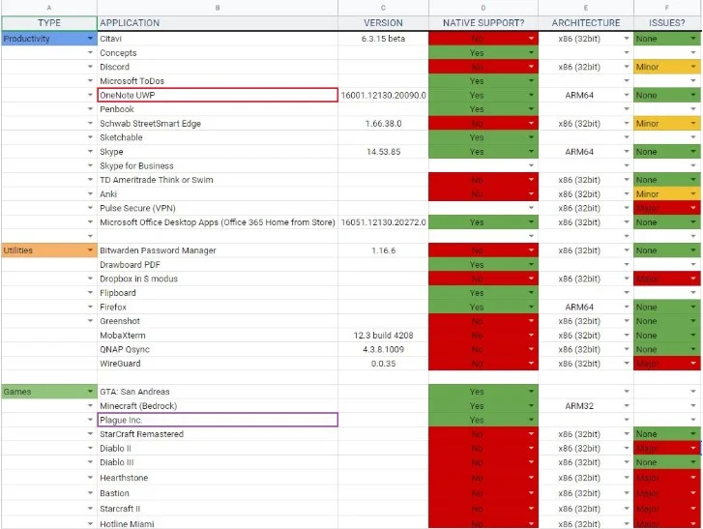Select Bitwarden Password Manager cell

pos(218,250)
